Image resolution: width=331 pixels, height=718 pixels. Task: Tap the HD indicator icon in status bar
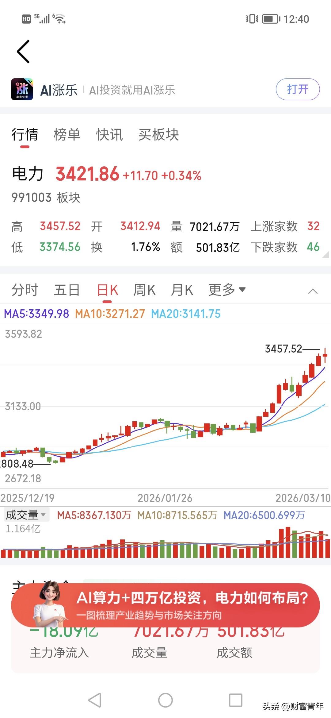26,19
